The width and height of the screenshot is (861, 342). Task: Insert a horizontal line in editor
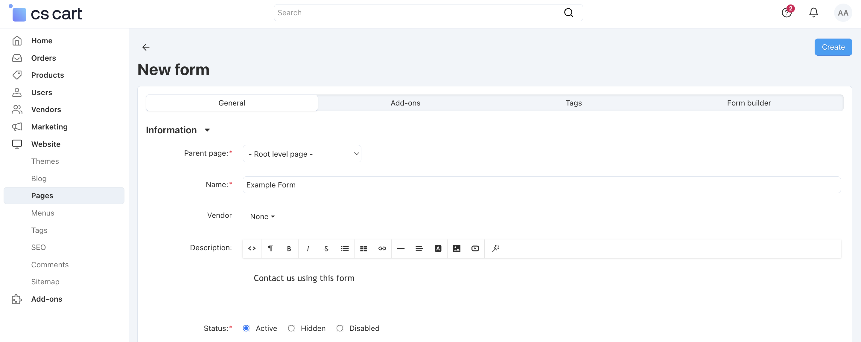(401, 248)
